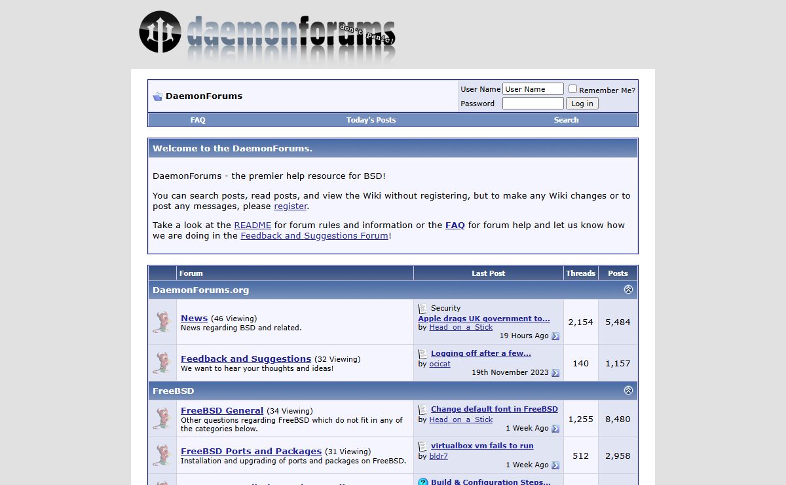Click the Log in button

(582, 104)
